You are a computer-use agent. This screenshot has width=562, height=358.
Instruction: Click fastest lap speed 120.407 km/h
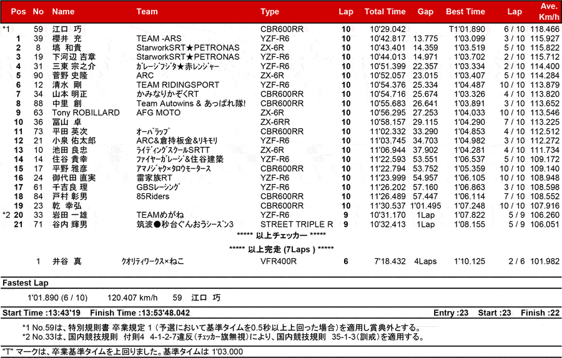point(132,298)
